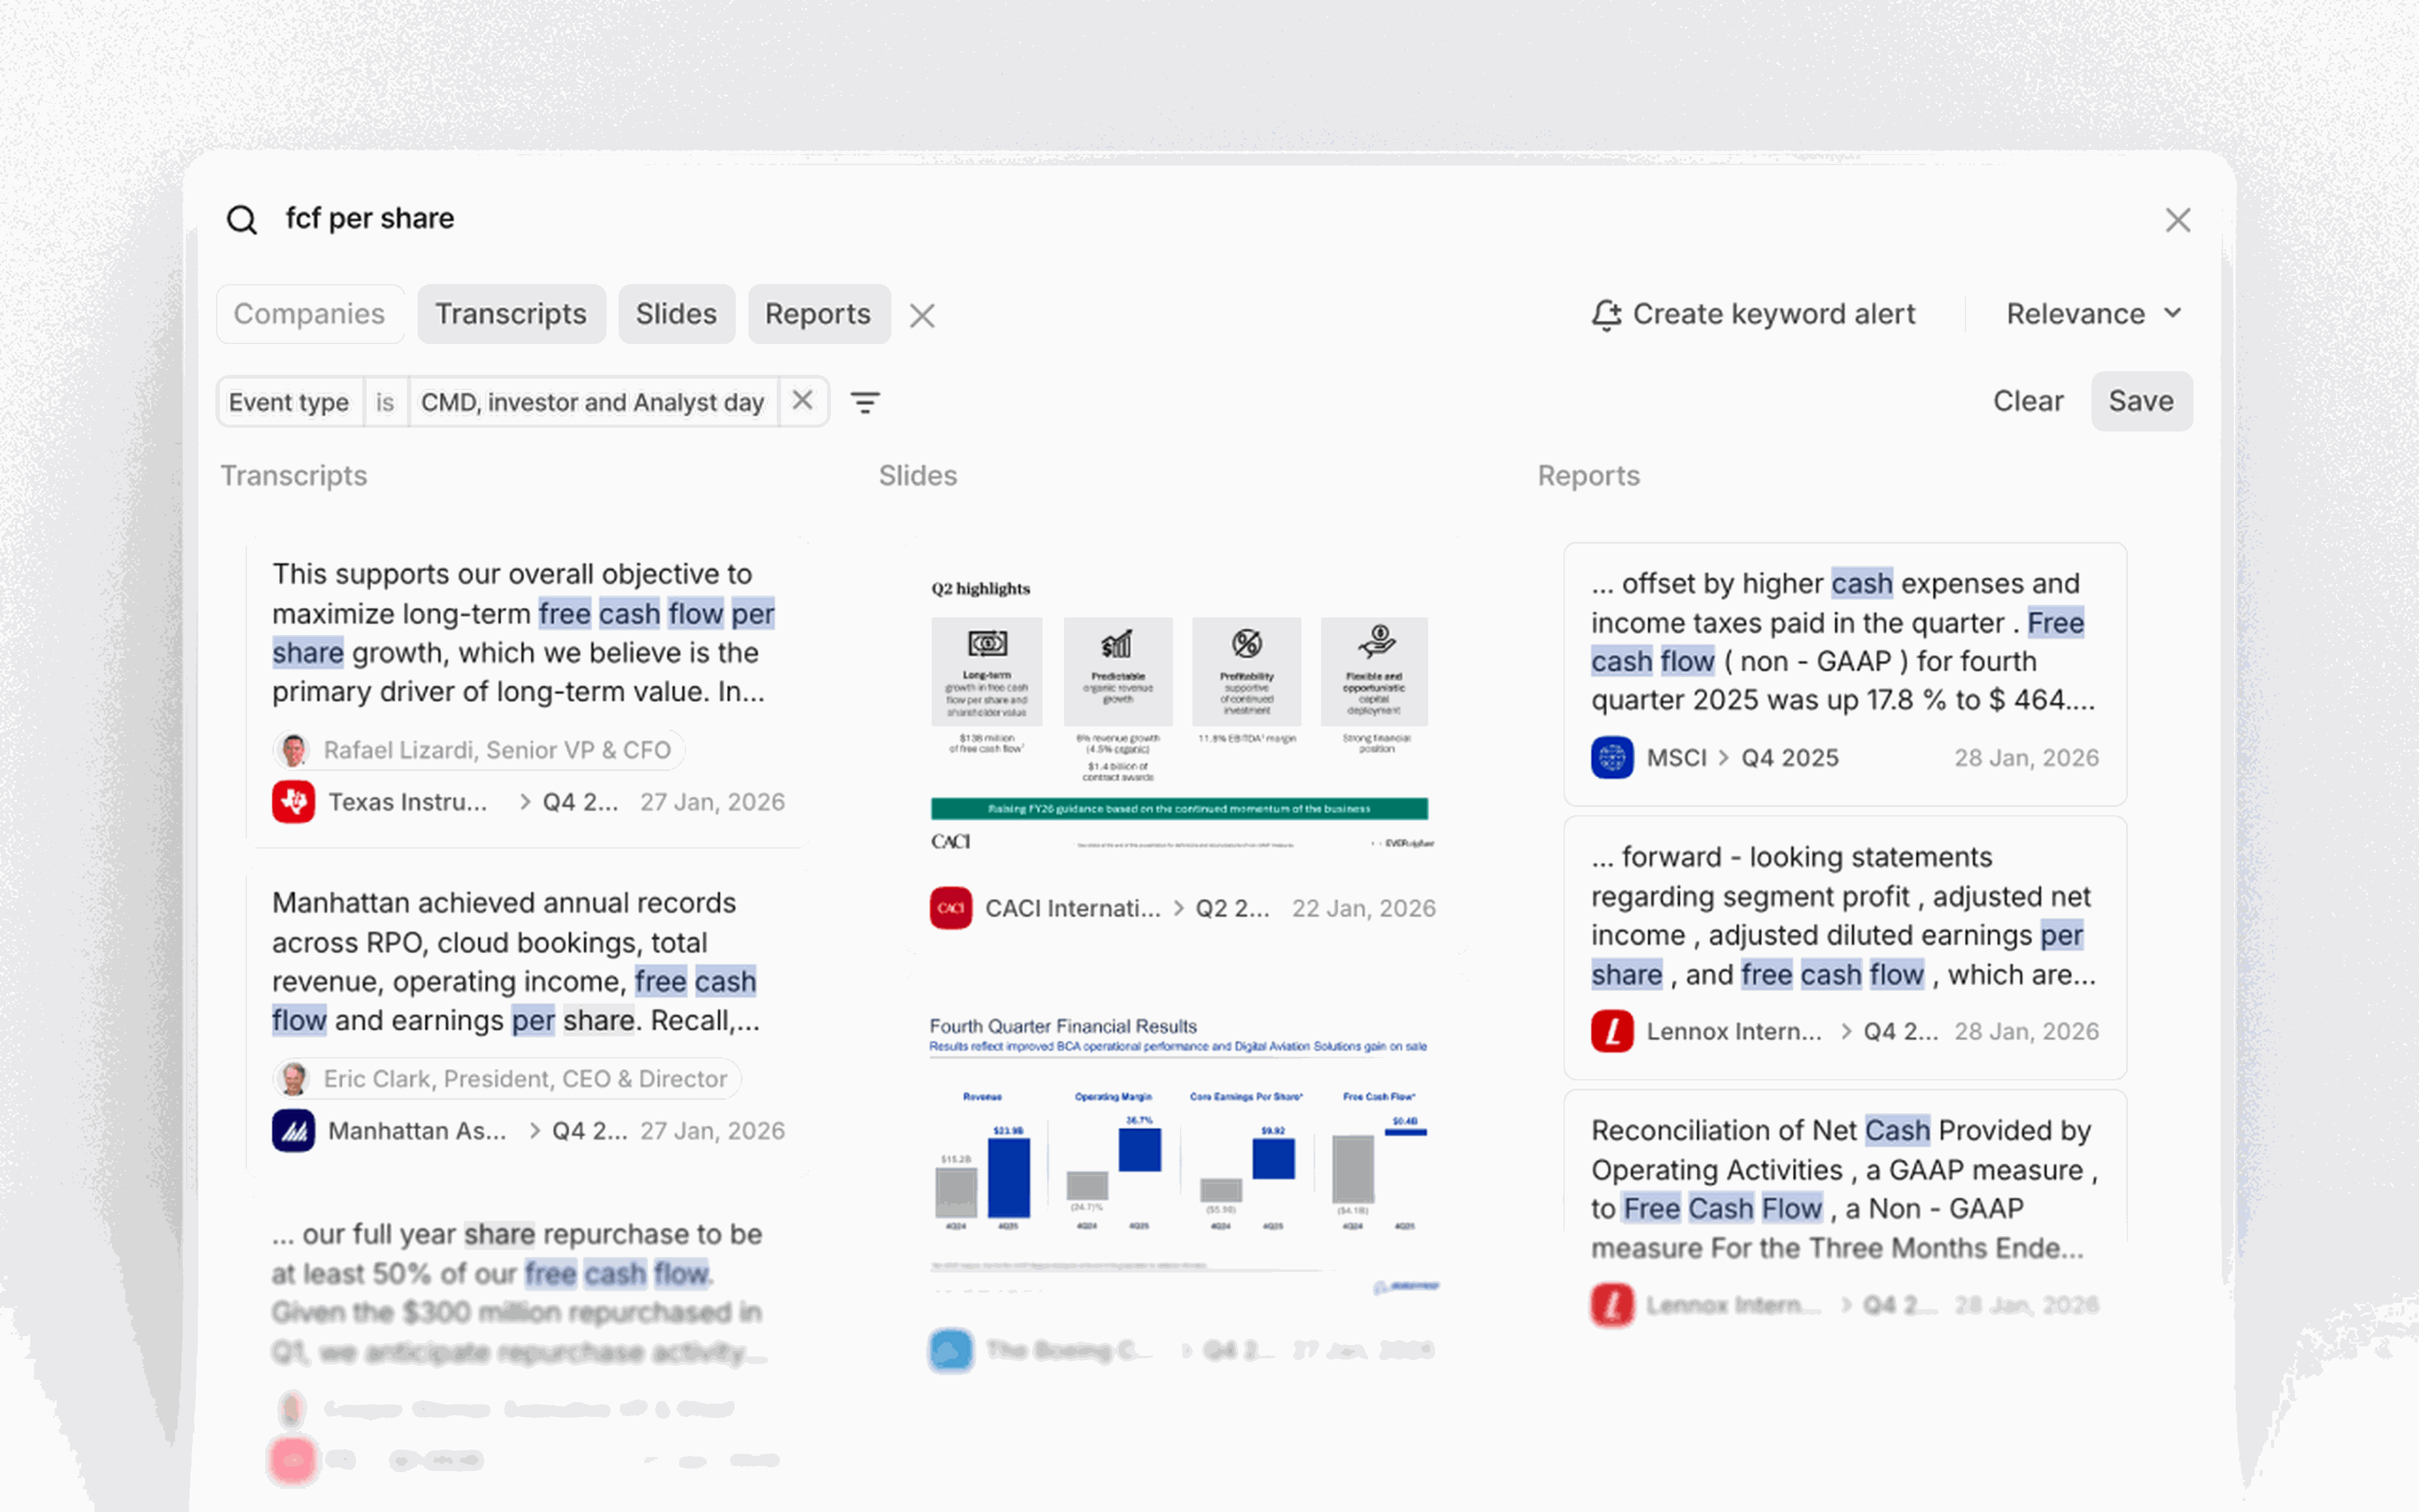This screenshot has width=2419, height=1512.
Task: Click the CACI International red logo
Action: [951, 908]
